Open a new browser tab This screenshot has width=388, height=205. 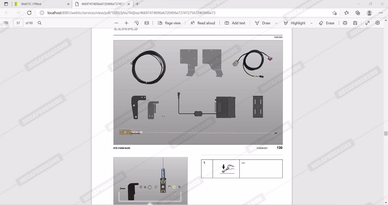[x=137, y=4]
